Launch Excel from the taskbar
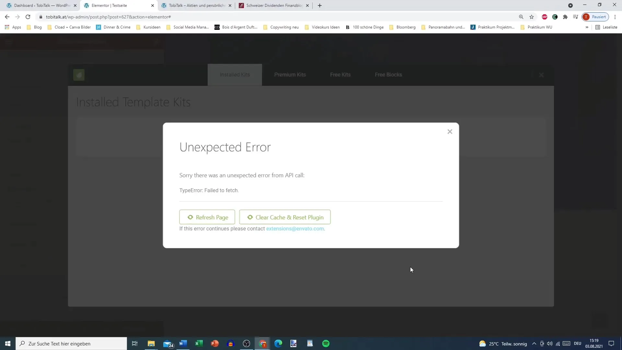 (x=199, y=344)
